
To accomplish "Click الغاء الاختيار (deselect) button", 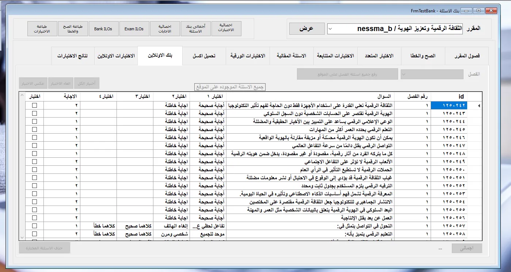I will point(61,83).
